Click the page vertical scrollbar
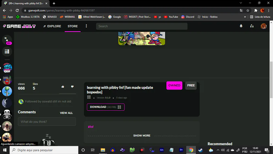Screen dimensions: 273x154 coord(271,80)
